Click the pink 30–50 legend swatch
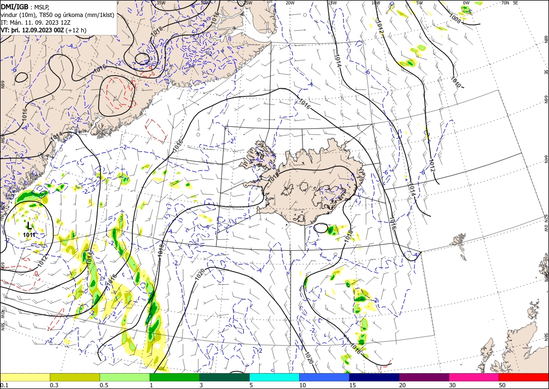This screenshot has width=549, height=389. click(x=474, y=377)
